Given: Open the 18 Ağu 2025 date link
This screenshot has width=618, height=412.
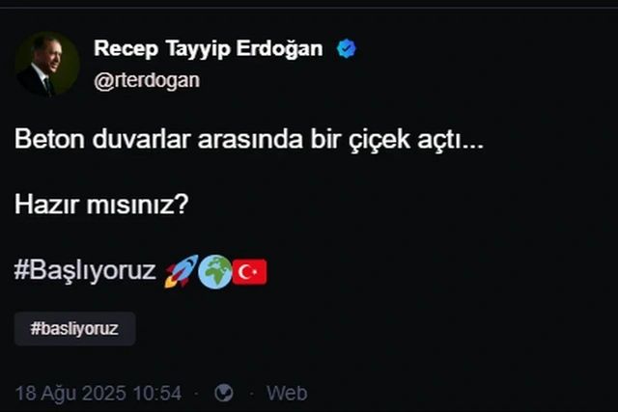Looking at the screenshot, I should [x=70, y=393].
